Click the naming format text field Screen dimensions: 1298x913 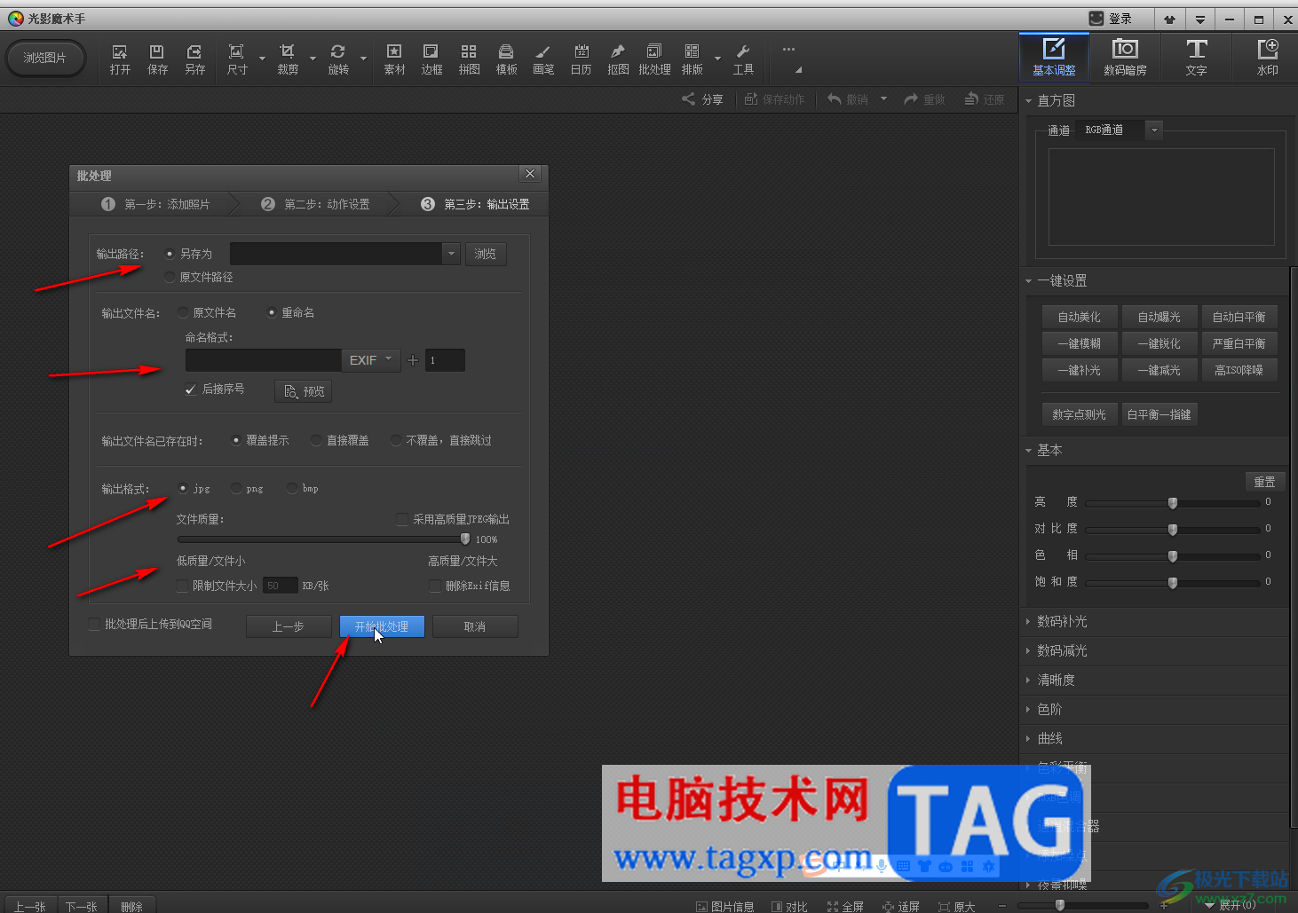click(264, 360)
